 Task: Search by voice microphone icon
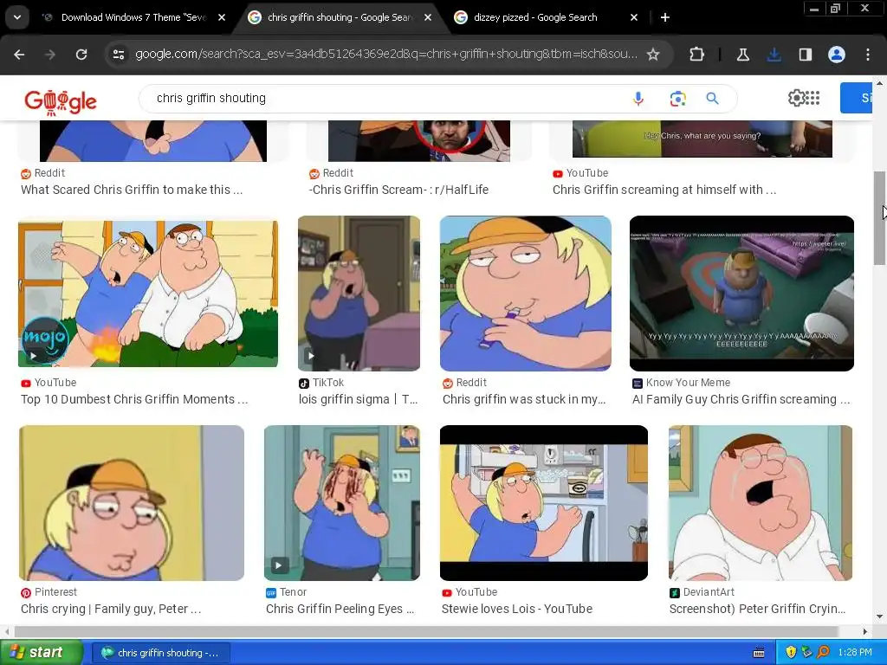point(638,99)
